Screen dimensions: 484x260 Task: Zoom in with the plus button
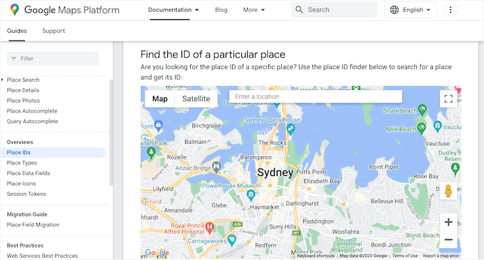(x=448, y=222)
